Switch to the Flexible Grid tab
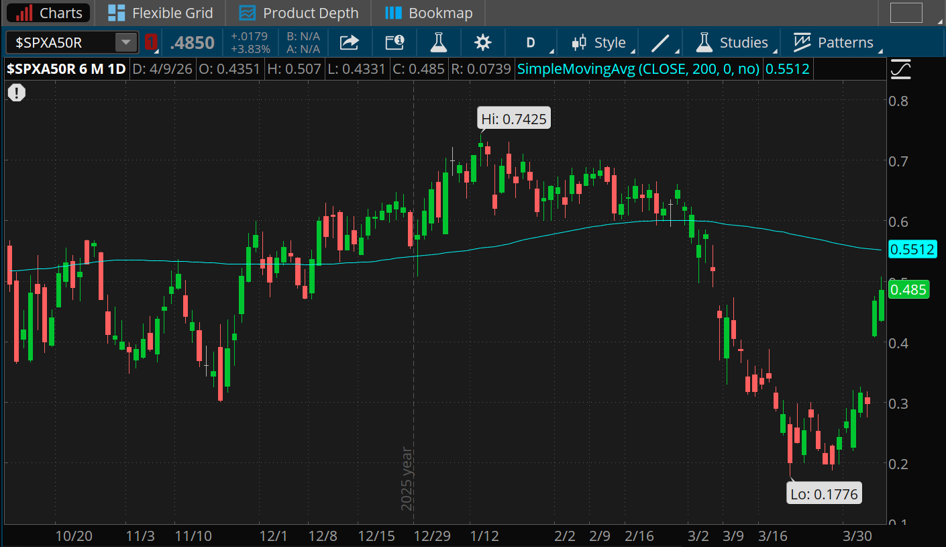Screen dimensions: 946x547 point(160,12)
